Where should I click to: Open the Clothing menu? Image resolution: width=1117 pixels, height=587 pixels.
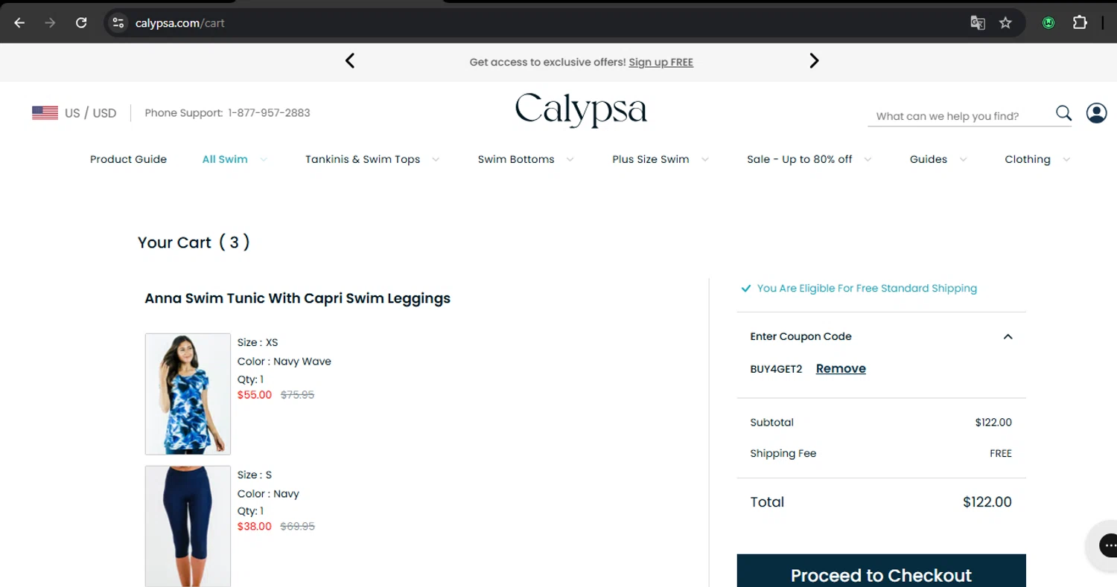(1028, 159)
